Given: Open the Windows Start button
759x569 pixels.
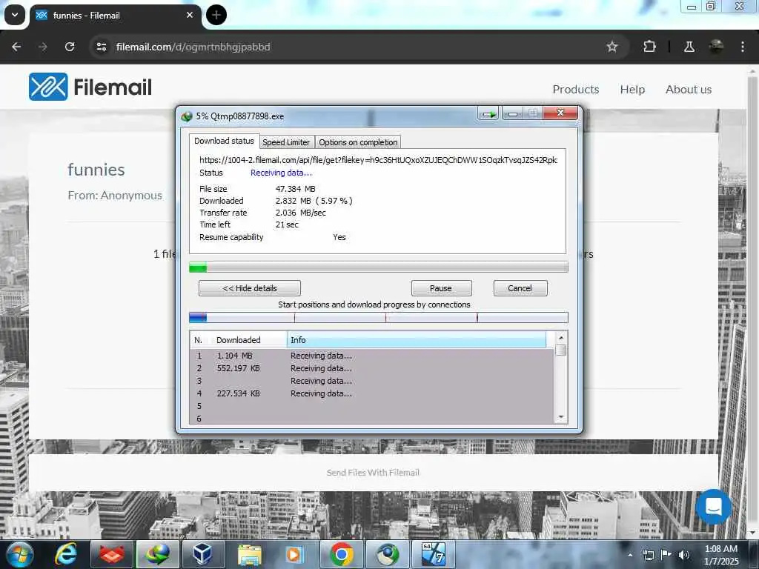Looking at the screenshot, I should point(20,555).
